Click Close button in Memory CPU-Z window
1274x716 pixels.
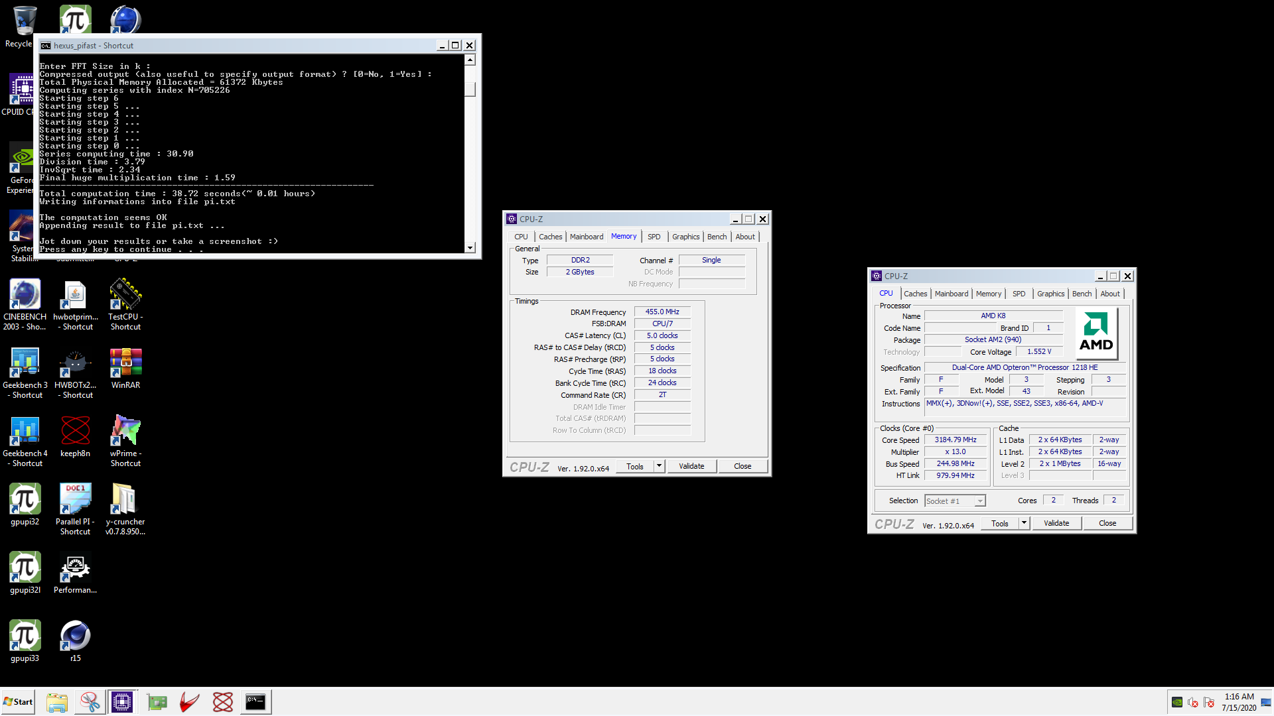pyautogui.click(x=743, y=467)
